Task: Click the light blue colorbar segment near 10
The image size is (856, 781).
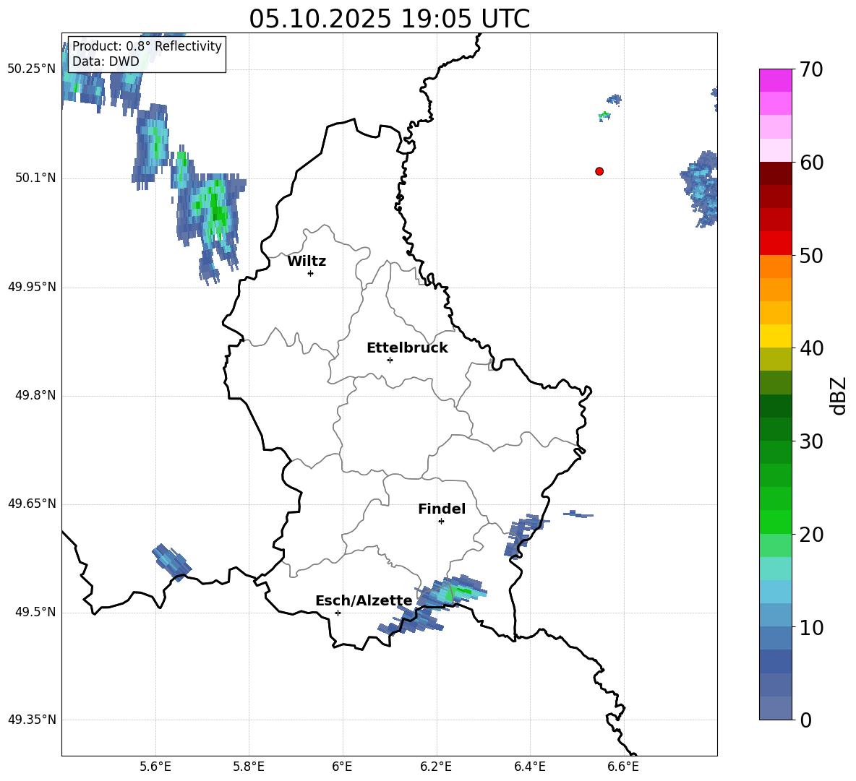Action: tap(776, 616)
